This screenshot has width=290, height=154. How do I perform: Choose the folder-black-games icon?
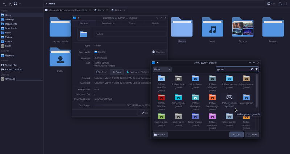178,78
